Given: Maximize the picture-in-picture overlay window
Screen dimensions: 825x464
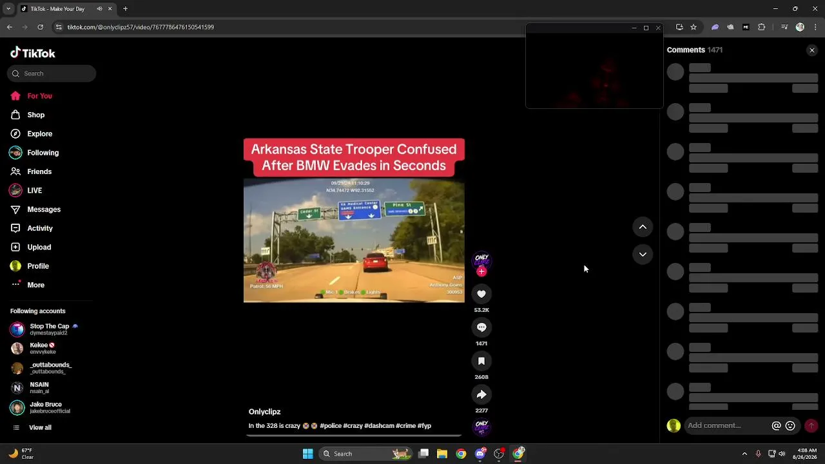Looking at the screenshot, I should (x=646, y=28).
